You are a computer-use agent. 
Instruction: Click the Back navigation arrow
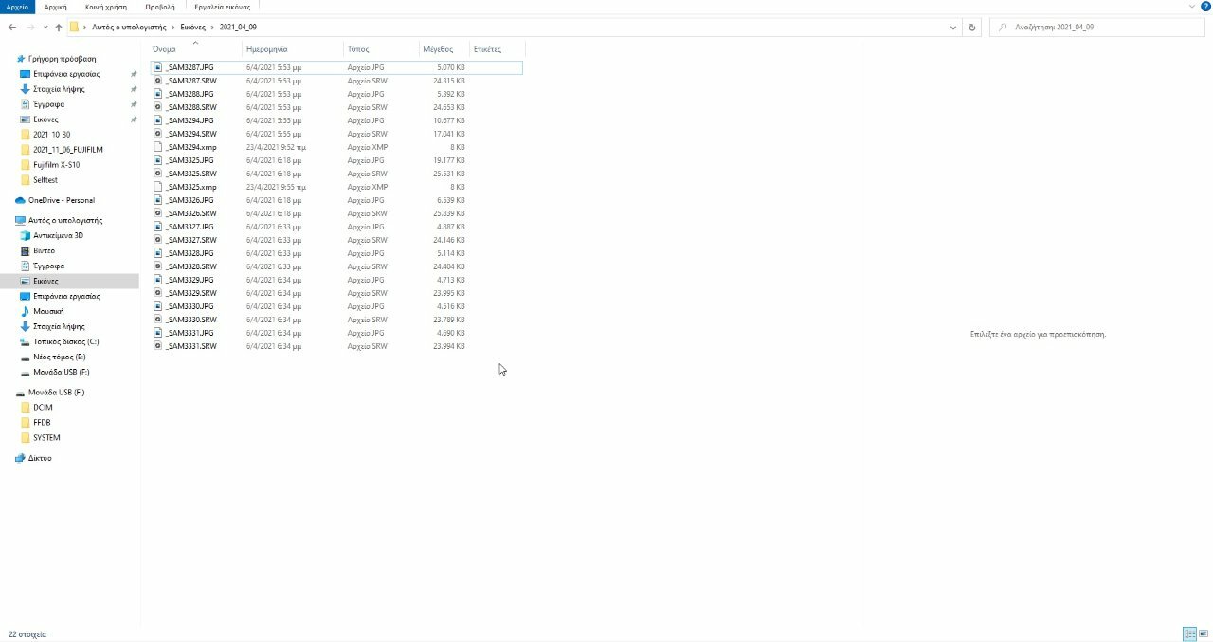12,28
